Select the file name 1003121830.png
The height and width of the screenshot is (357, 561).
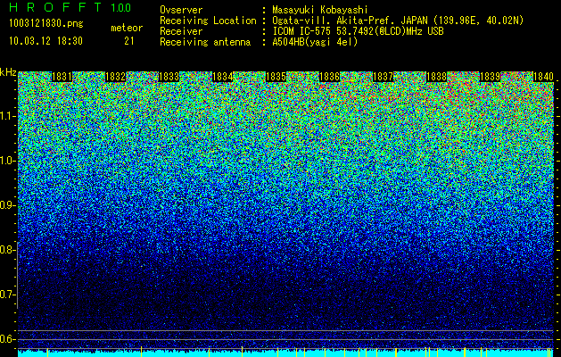pyautogui.click(x=46, y=24)
